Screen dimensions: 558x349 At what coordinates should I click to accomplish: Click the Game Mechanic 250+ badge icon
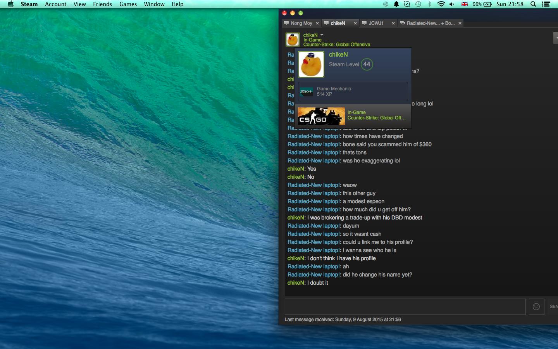click(306, 92)
